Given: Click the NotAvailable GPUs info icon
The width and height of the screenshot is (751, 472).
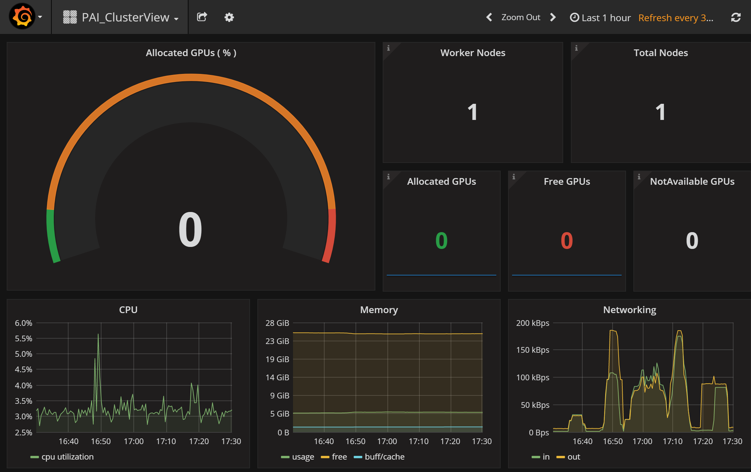Looking at the screenshot, I should (639, 177).
